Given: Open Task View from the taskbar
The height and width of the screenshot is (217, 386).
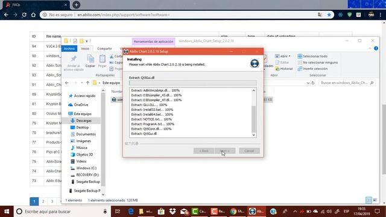Looking at the screenshot, I should click(x=118, y=212).
